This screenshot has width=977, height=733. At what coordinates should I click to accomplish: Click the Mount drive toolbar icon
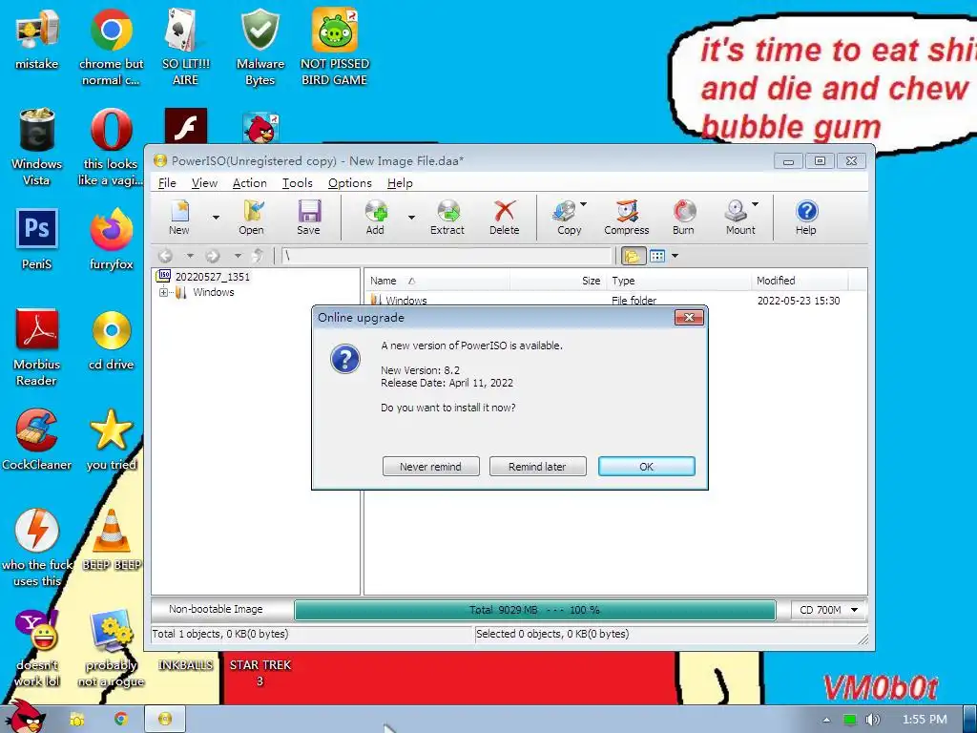(739, 217)
